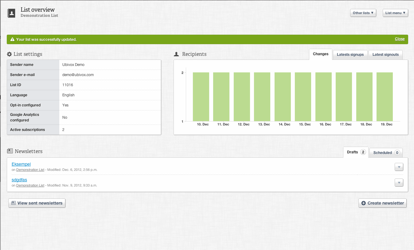The height and width of the screenshot is (250, 414).
Task: Open the Eksempel newsletter draft
Action: (21, 164)
